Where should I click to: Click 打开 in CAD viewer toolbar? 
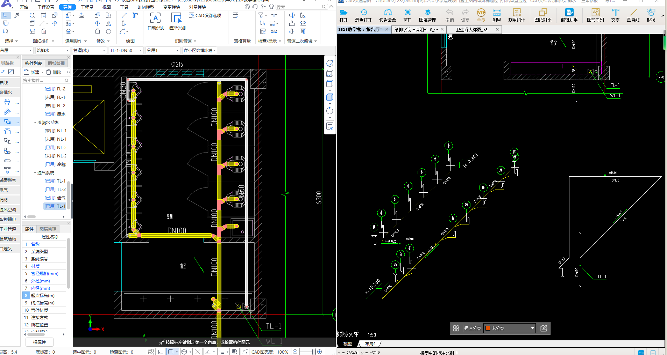(343, 16)
